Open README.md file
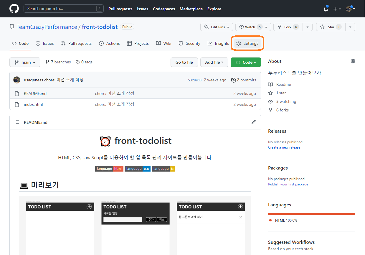This screenshot has width=365, height=255. click(35, 93)
